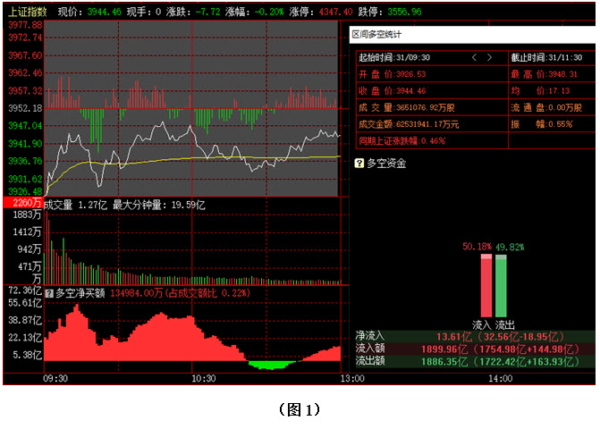Image resolution: width=600 pixels, height=429 pixels.
Task: Click the 3952.18 price axis label
Action: pyautogui.click(x=25, y=108)
